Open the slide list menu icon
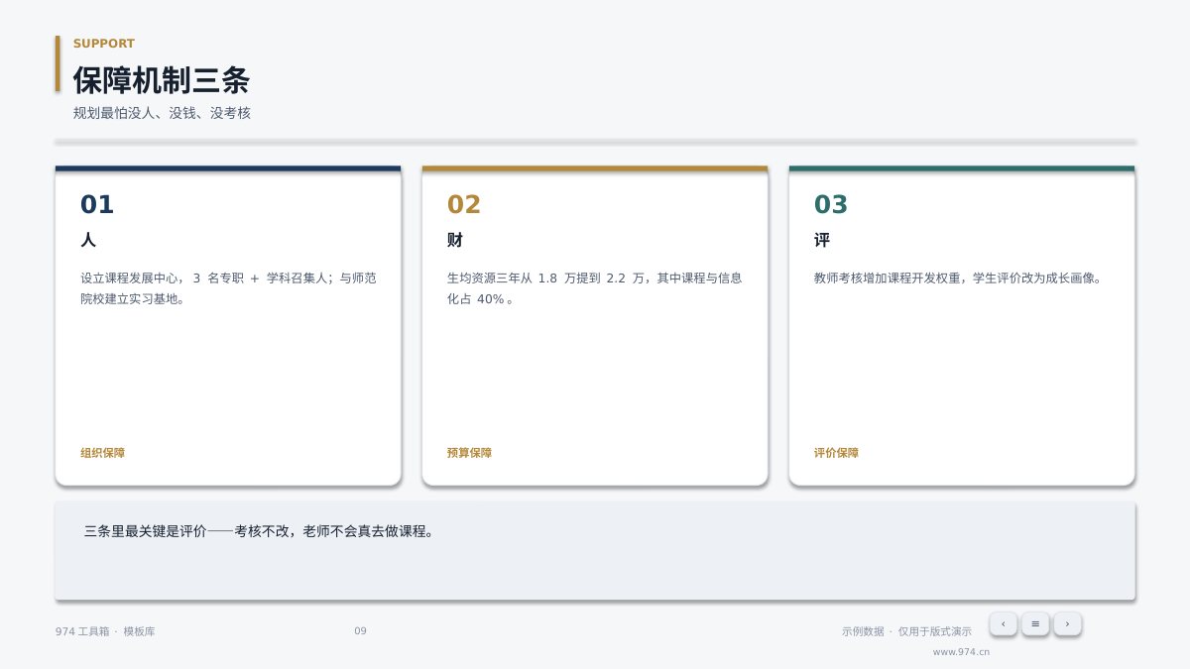 [x=1035, y=623]
